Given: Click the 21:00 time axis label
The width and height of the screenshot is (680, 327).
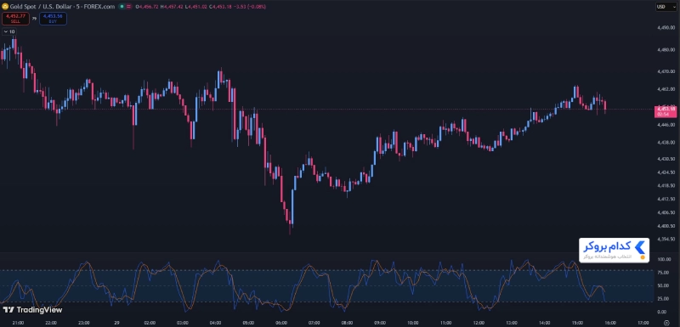Looking at the screenshot, I should (19, 323).
